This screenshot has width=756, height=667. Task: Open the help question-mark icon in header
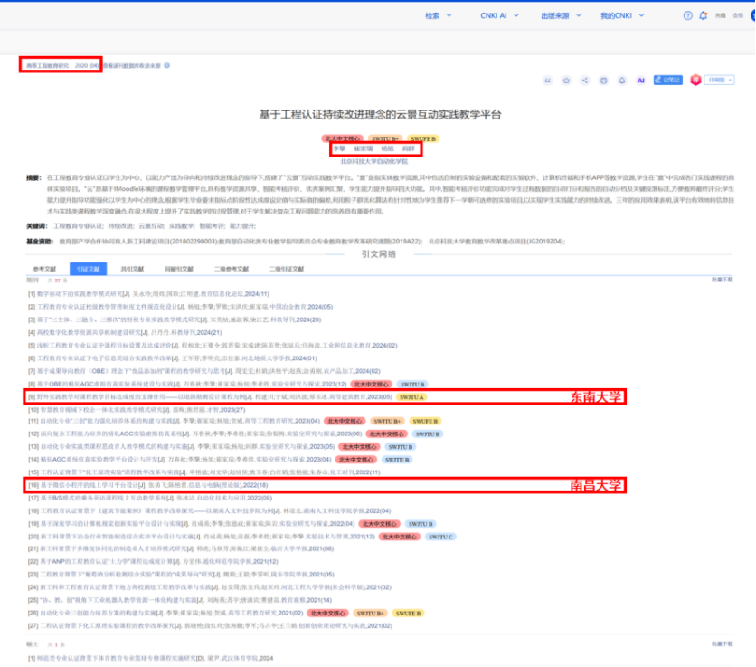pyautogui.click(x=687, y=15)
